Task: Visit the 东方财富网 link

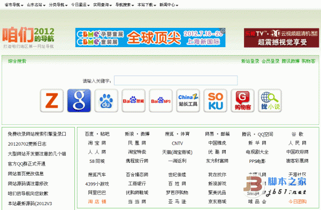Action: 217,161
